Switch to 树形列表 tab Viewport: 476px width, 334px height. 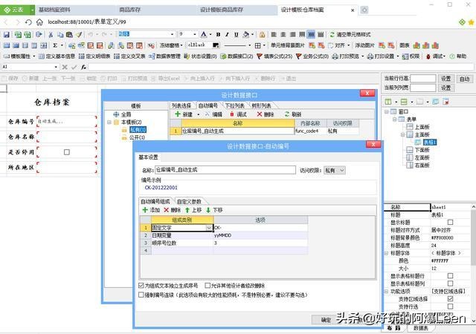click(262, 105)
